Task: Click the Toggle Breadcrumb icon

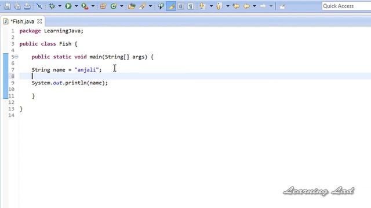Action: pyautogui.click(x=161, y=6)
